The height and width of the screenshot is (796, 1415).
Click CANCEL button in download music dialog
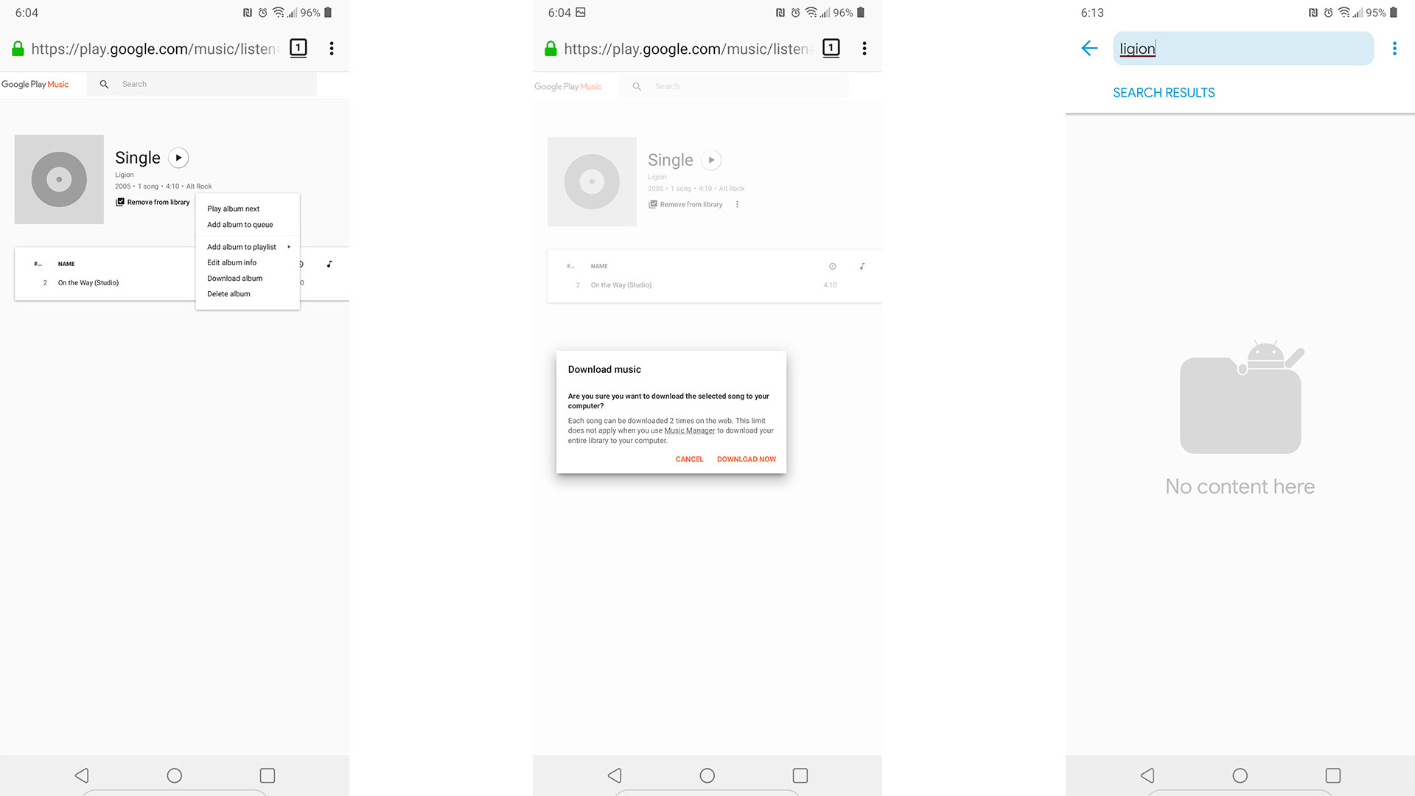690,458
